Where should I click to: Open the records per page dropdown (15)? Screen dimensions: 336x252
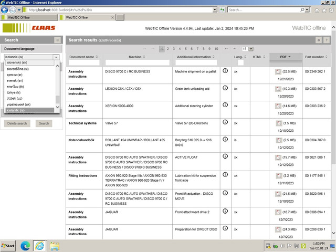[x=251, y=49]
